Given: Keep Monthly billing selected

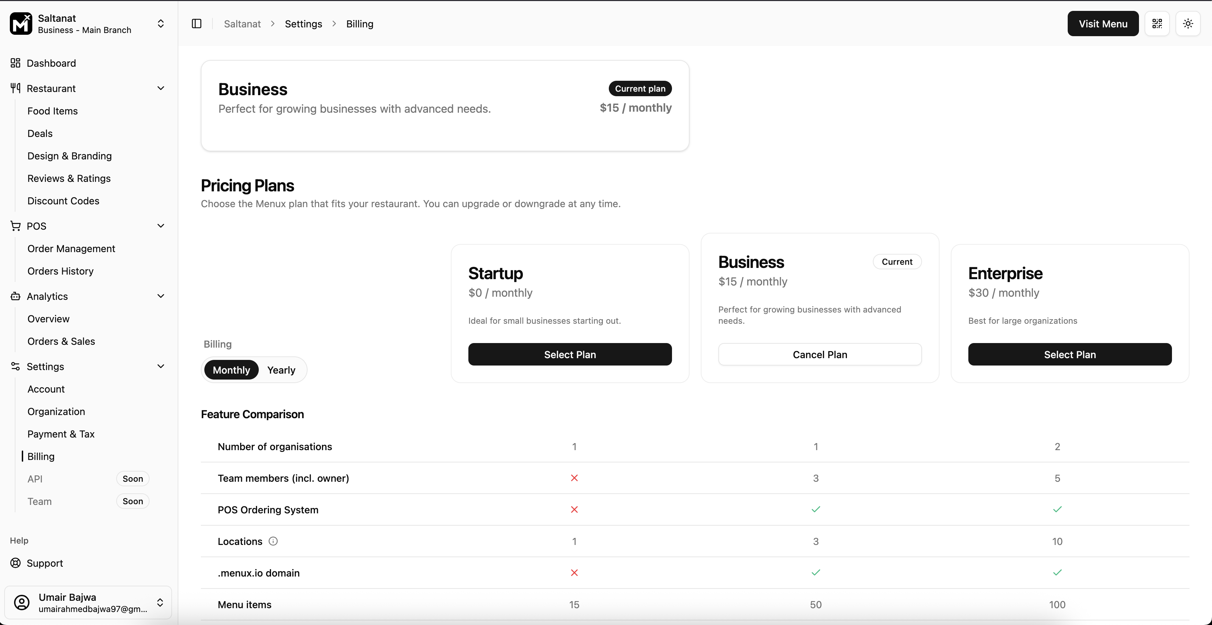Looking at the screenshot, I should tap(231, 370).
